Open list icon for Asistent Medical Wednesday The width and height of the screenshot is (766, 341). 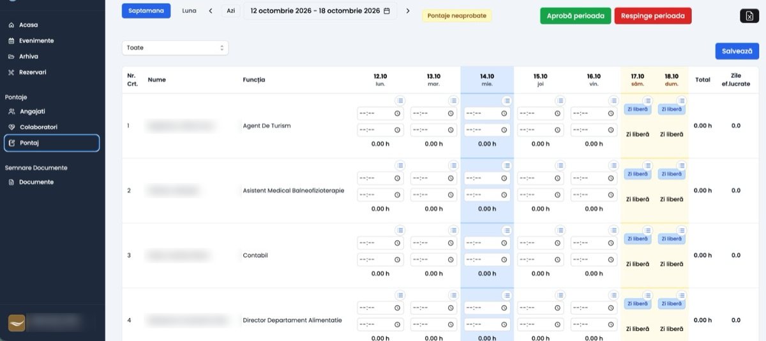507,166
